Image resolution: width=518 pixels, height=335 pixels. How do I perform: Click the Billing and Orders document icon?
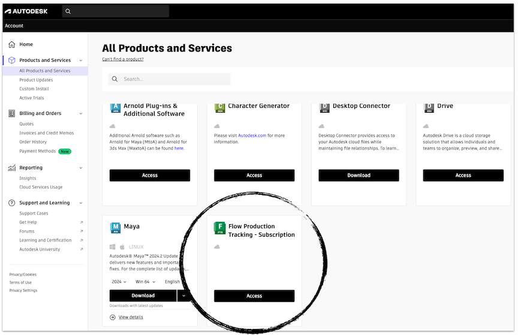[11, 113]
